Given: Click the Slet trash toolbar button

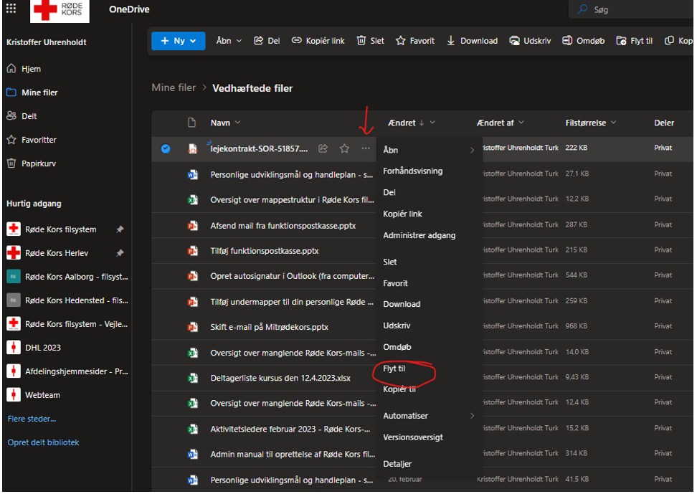Looking at the screenshot, I should (x=370, y=41).
